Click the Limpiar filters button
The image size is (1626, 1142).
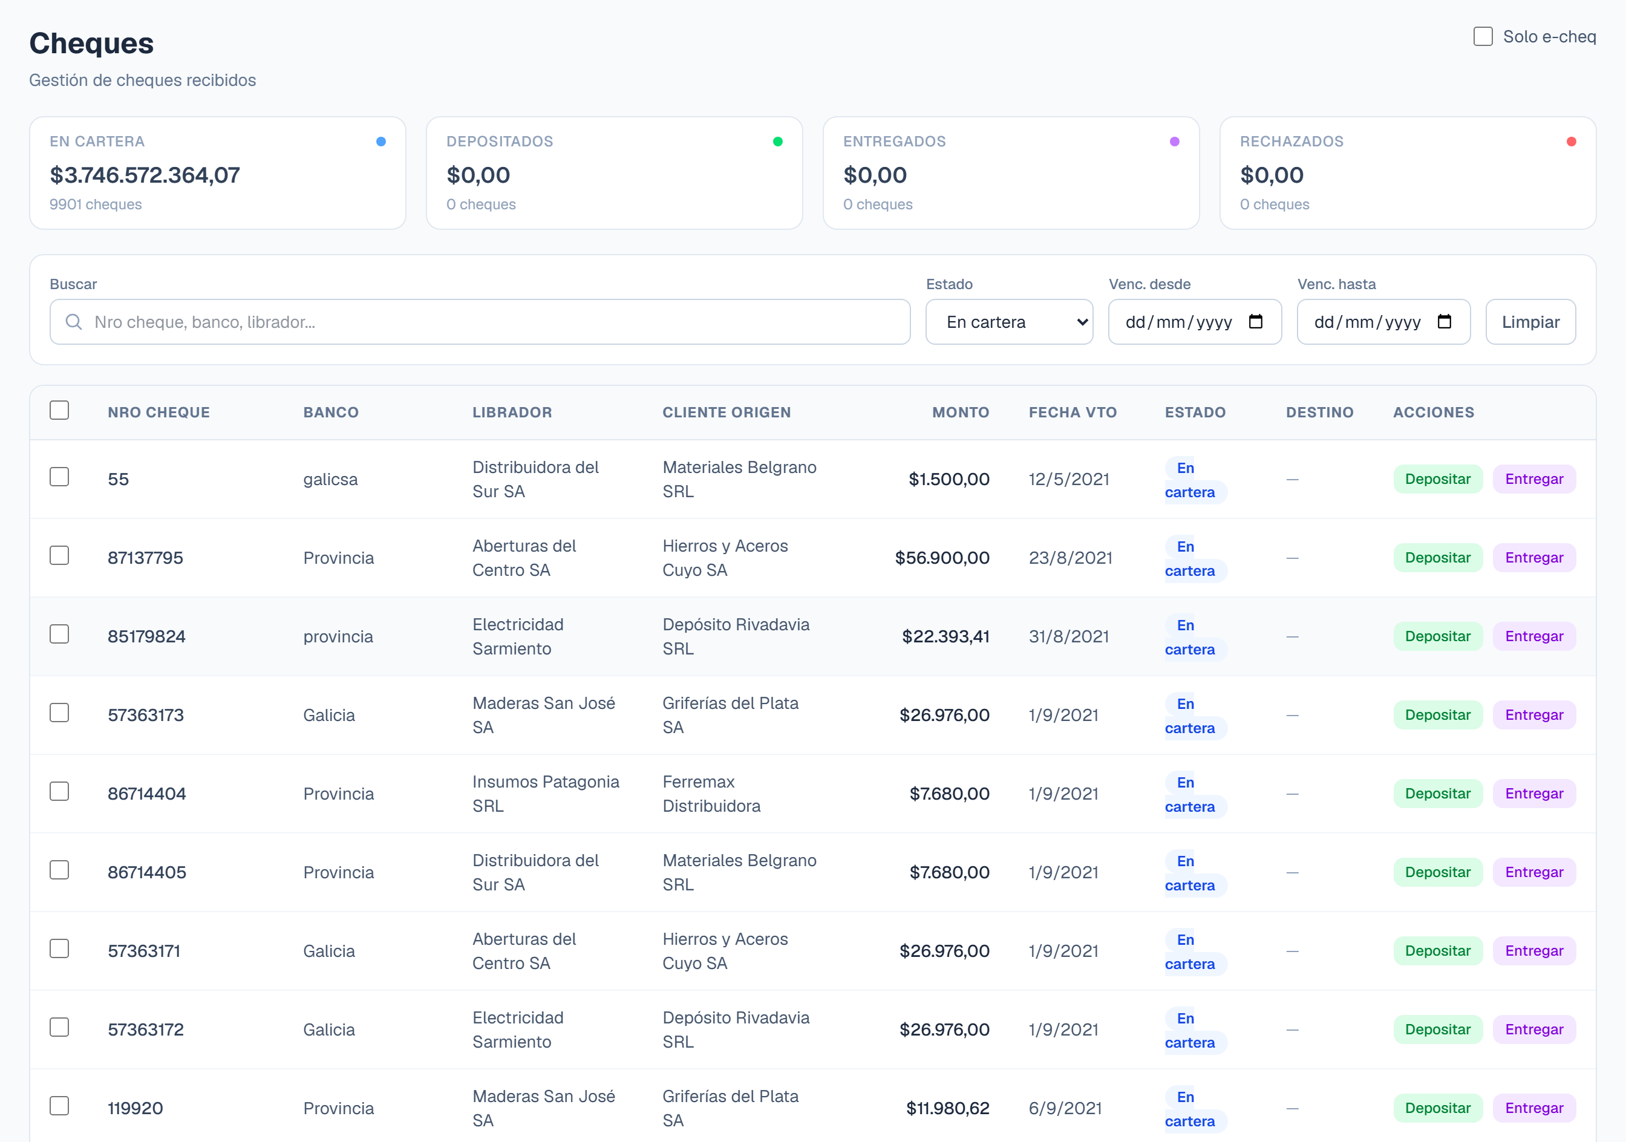coord(1530,322)
